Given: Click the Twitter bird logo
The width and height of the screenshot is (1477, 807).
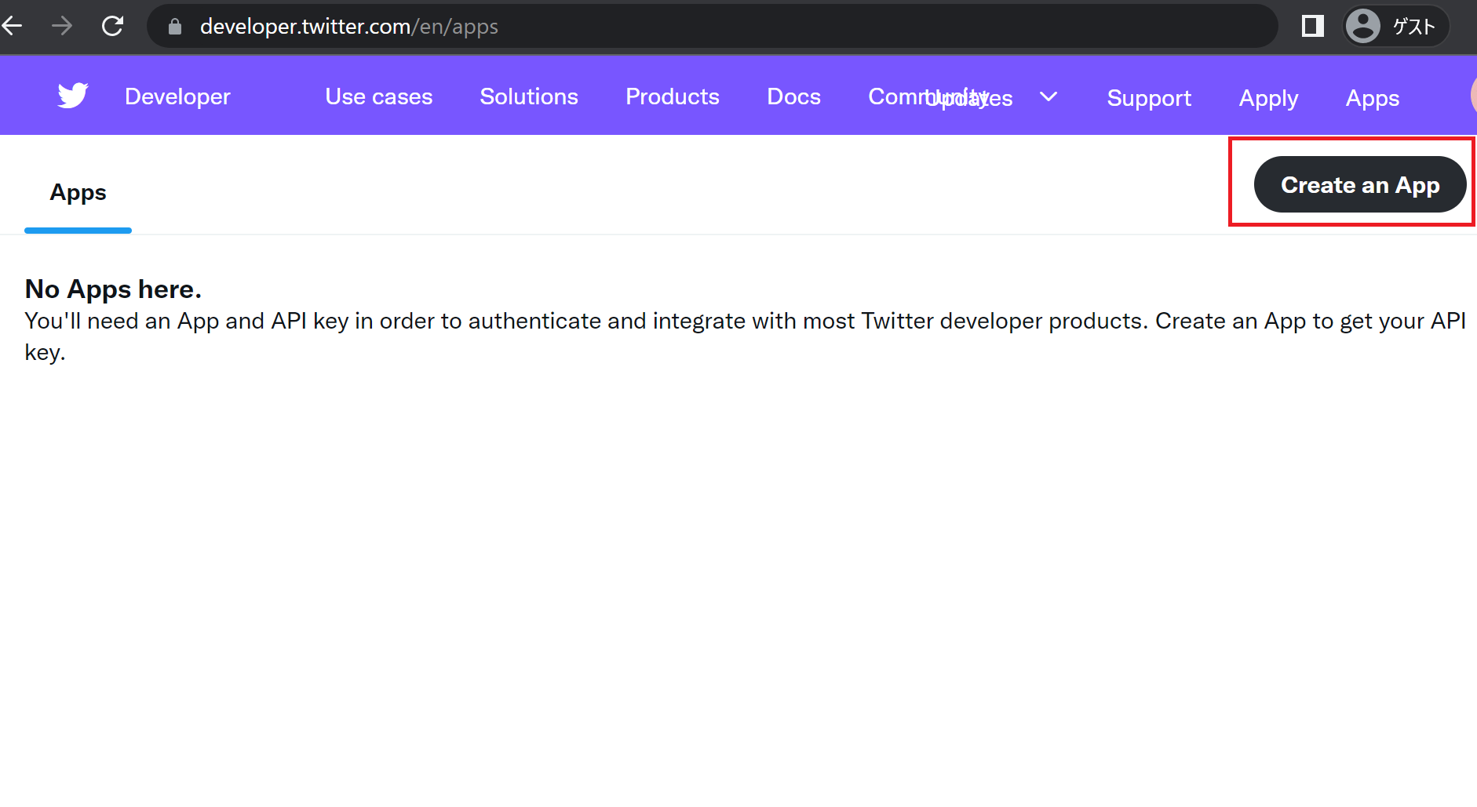Looking at the screenshot, I should (x=71, y=95).
